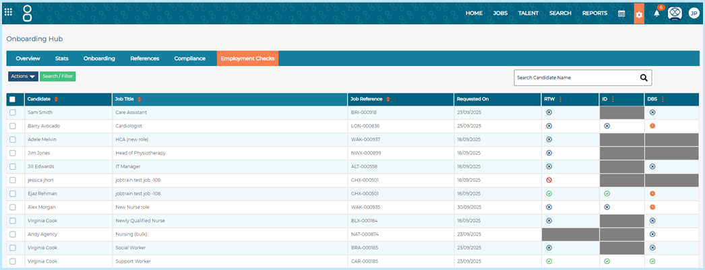View notifications bell with badge

[657, 13]
